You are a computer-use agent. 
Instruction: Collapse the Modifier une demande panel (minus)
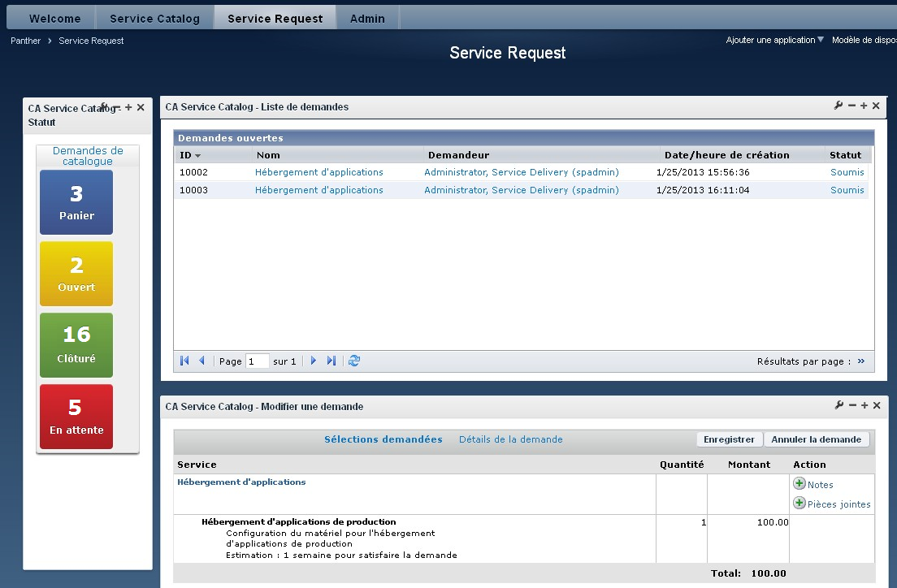coord(852,405)
